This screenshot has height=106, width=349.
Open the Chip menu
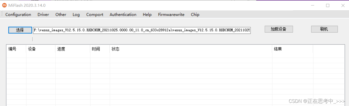click(x=195, y=15)
